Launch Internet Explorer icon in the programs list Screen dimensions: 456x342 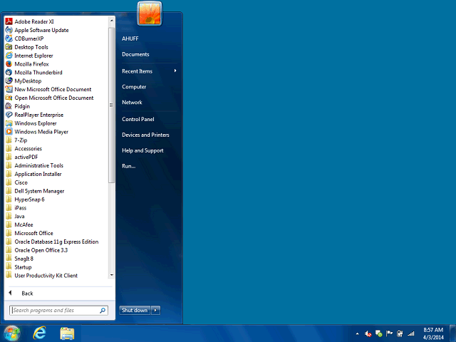(x=9, y=56)
